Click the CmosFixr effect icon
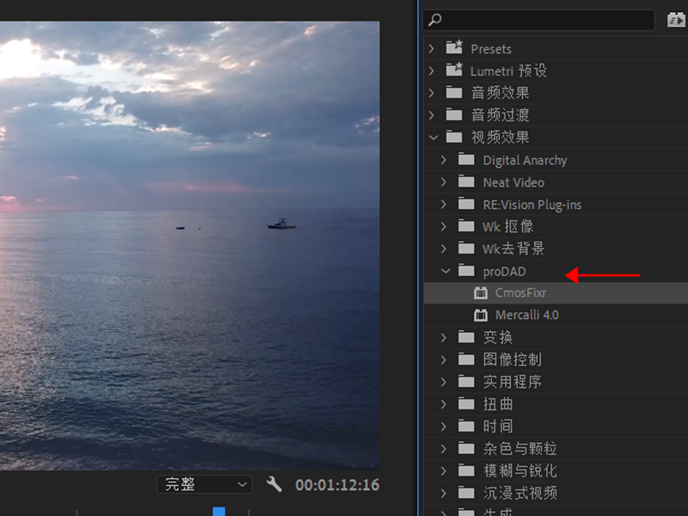This screenshot has height=516, width=688. click(x=481, y=292)
